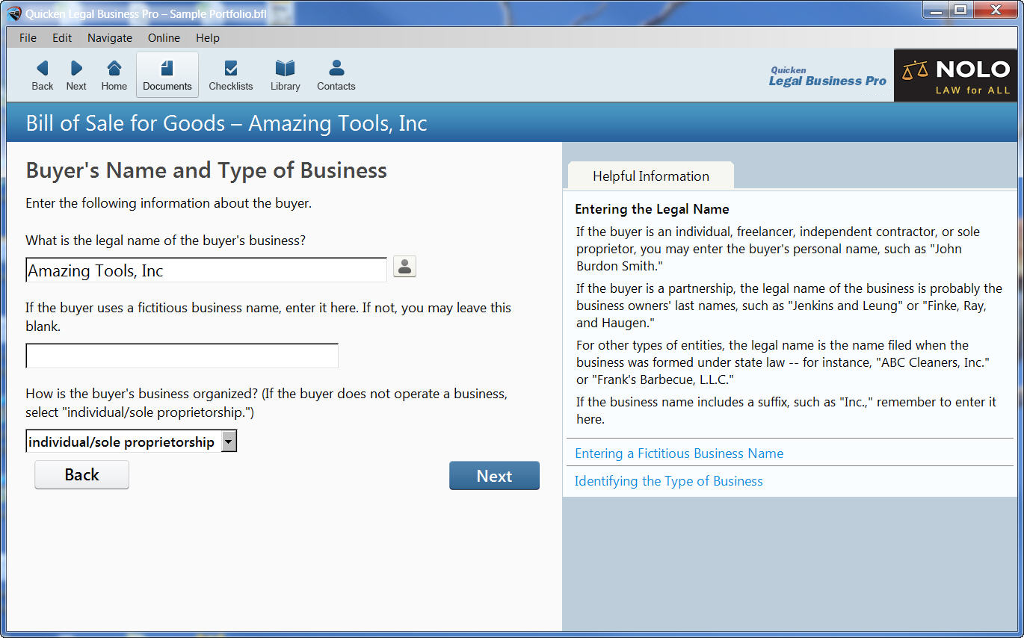Expand the individual/sole proprietorship combo box arrow
Screen dimensions: 1024x638
(229, 441)
